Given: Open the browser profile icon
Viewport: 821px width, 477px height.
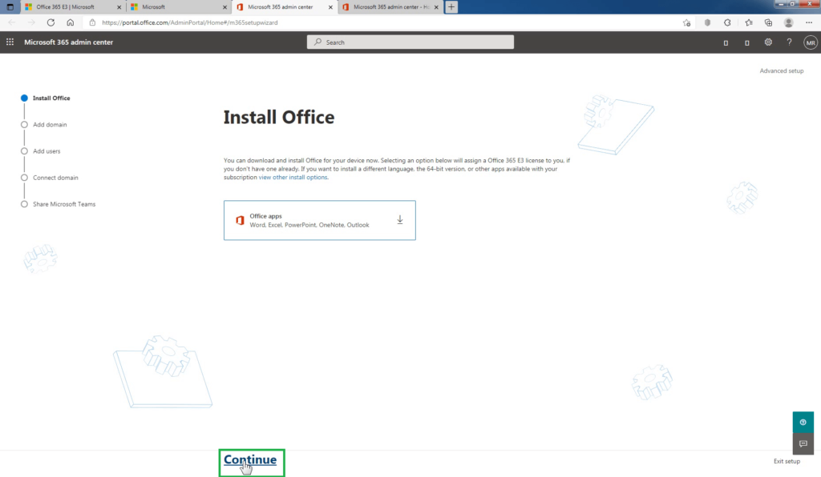Looking at the screenshot, I should tap(789, 22).
